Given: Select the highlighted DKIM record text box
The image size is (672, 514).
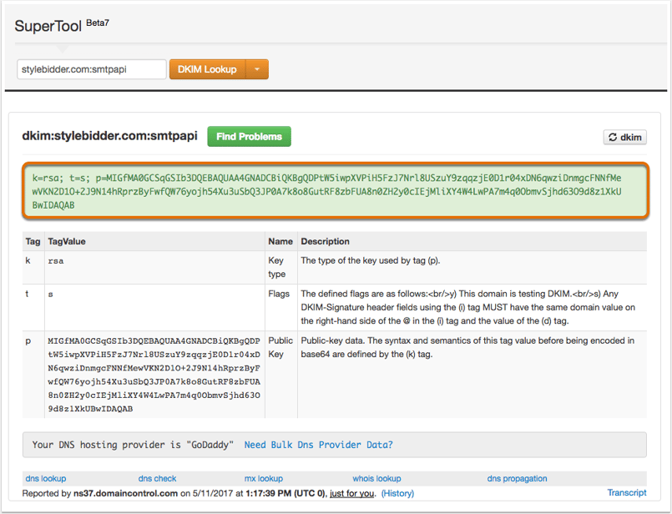Looking at the screenshot, I should pos(336,191).
